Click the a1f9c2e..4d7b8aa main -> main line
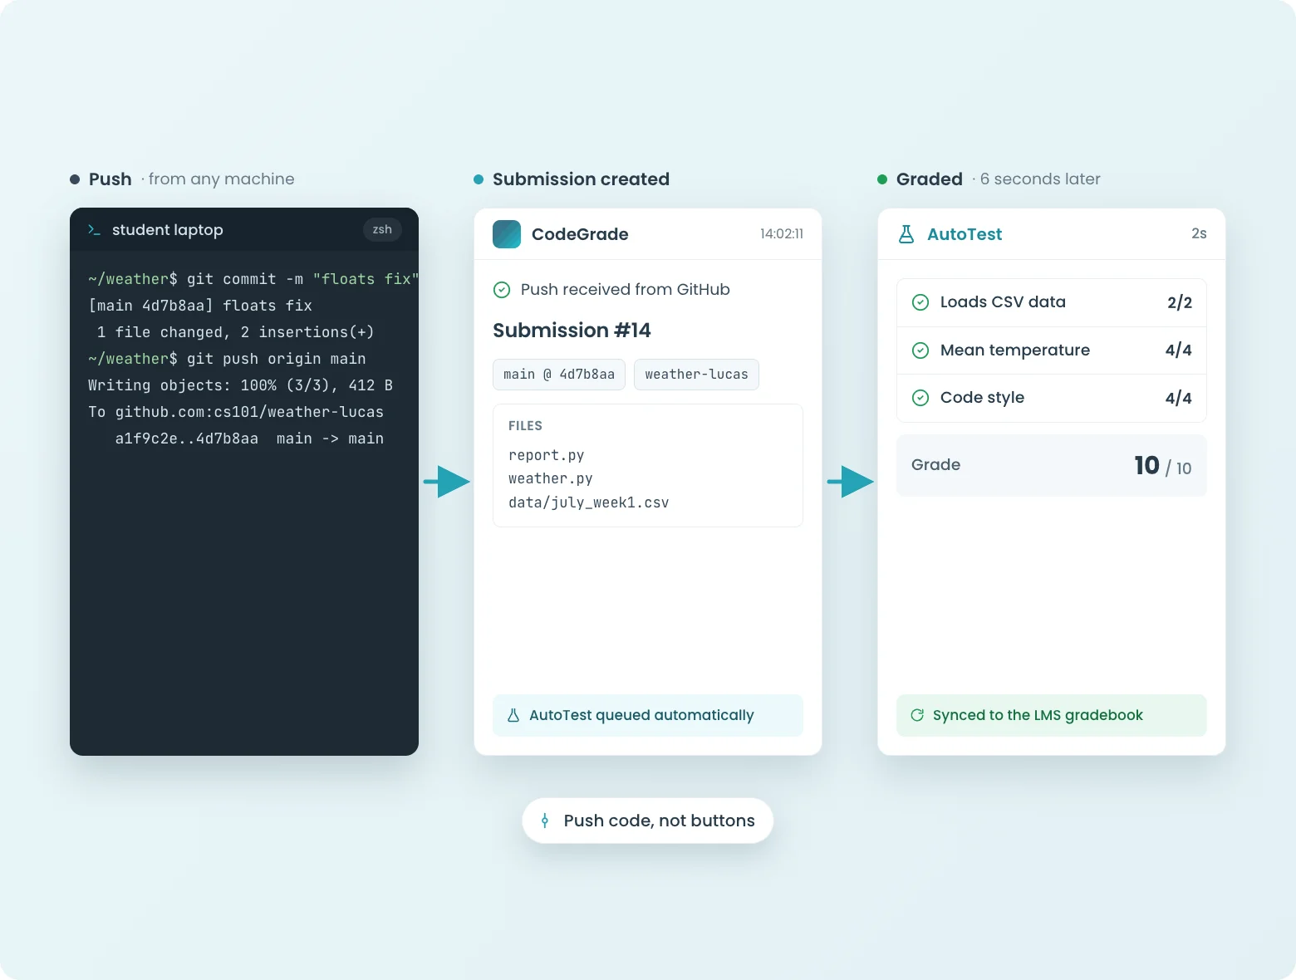 coord(249,439)
